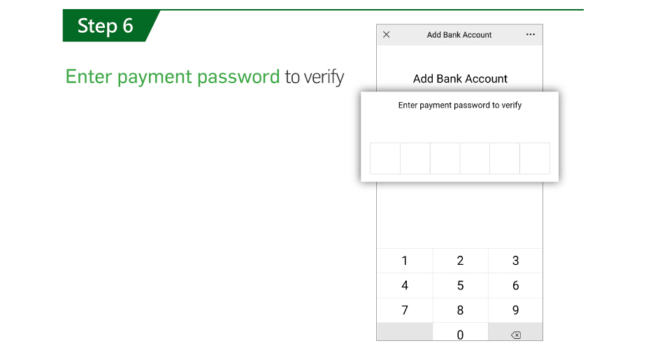
Task: Tap digit 8 on the keypad
Action: 460,310
